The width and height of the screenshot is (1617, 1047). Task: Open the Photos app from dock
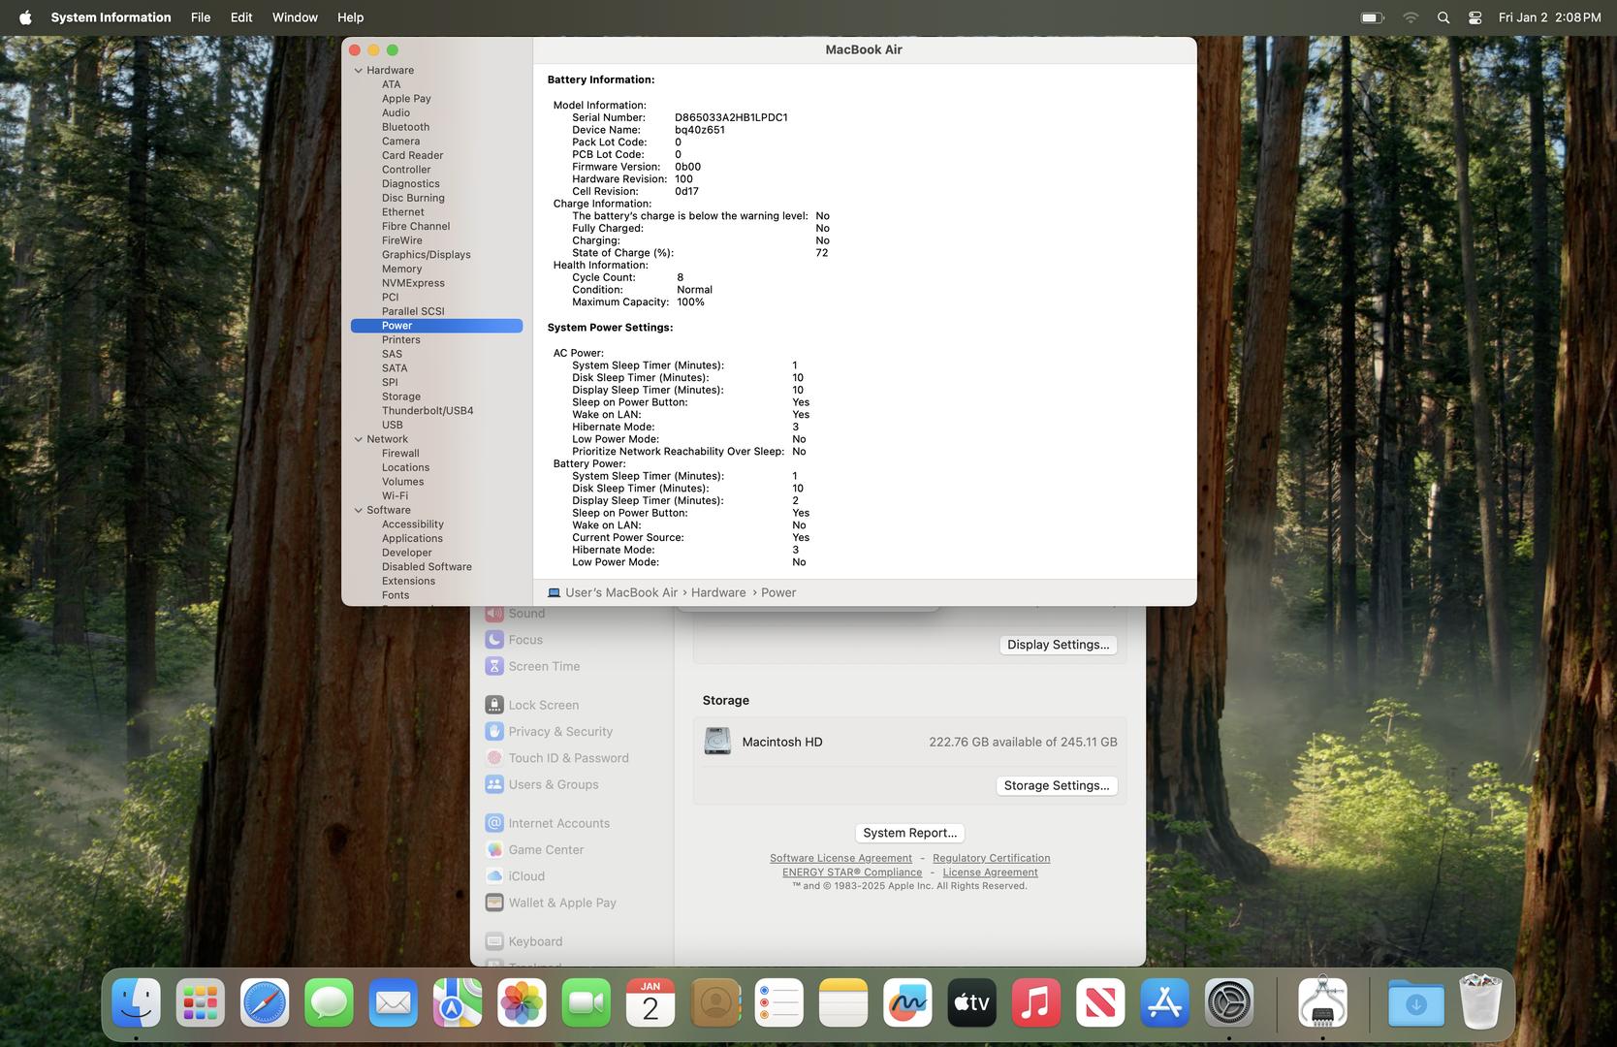click(522, 1002)
